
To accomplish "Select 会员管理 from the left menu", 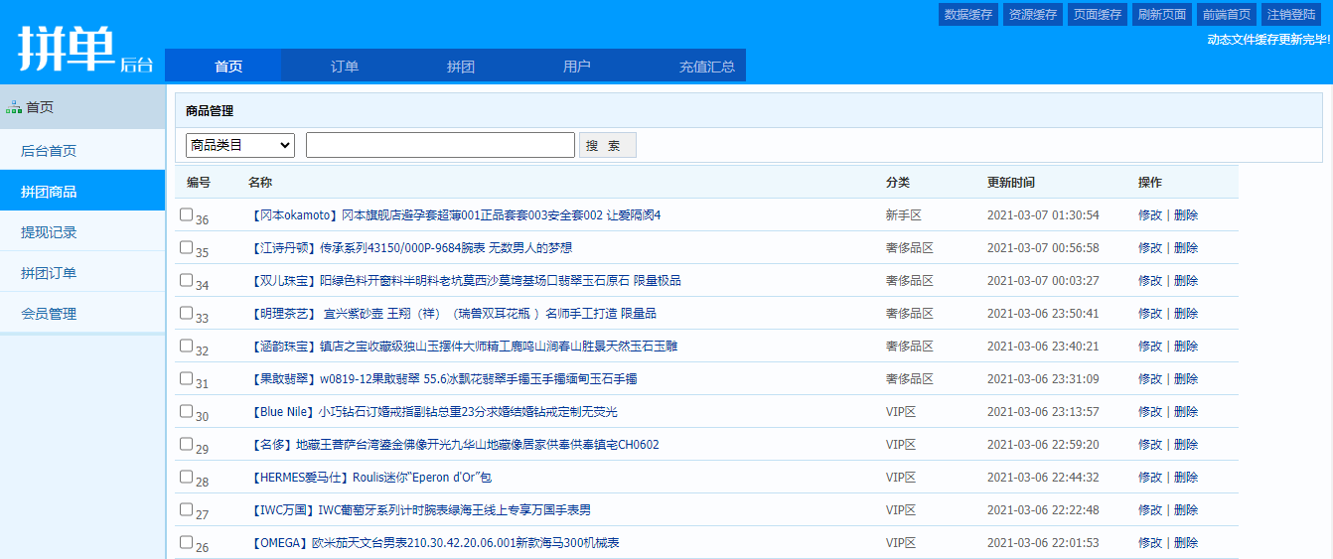I will coord(49,314).
